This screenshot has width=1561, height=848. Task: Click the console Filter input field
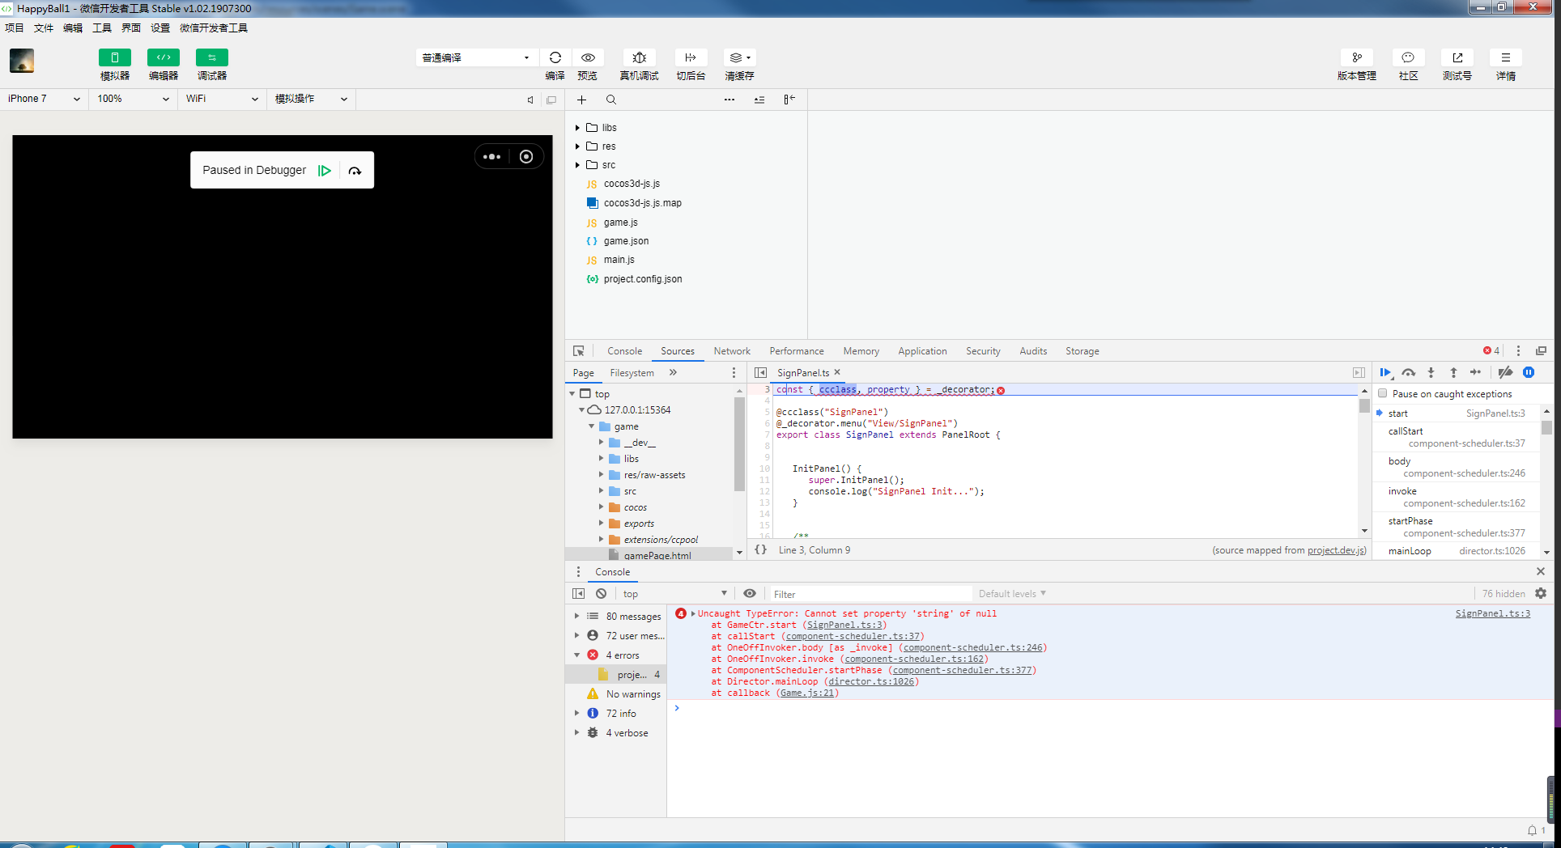click(x=869, y=594)
